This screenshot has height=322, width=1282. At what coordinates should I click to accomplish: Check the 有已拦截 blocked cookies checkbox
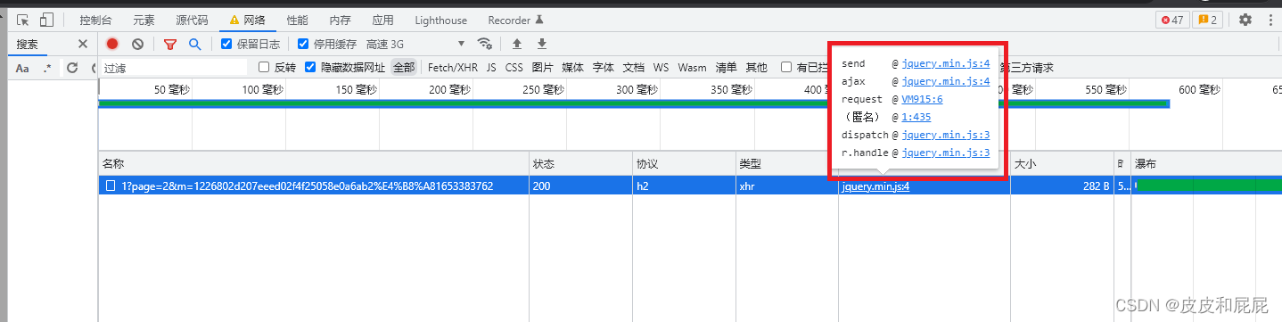(786, 67)
